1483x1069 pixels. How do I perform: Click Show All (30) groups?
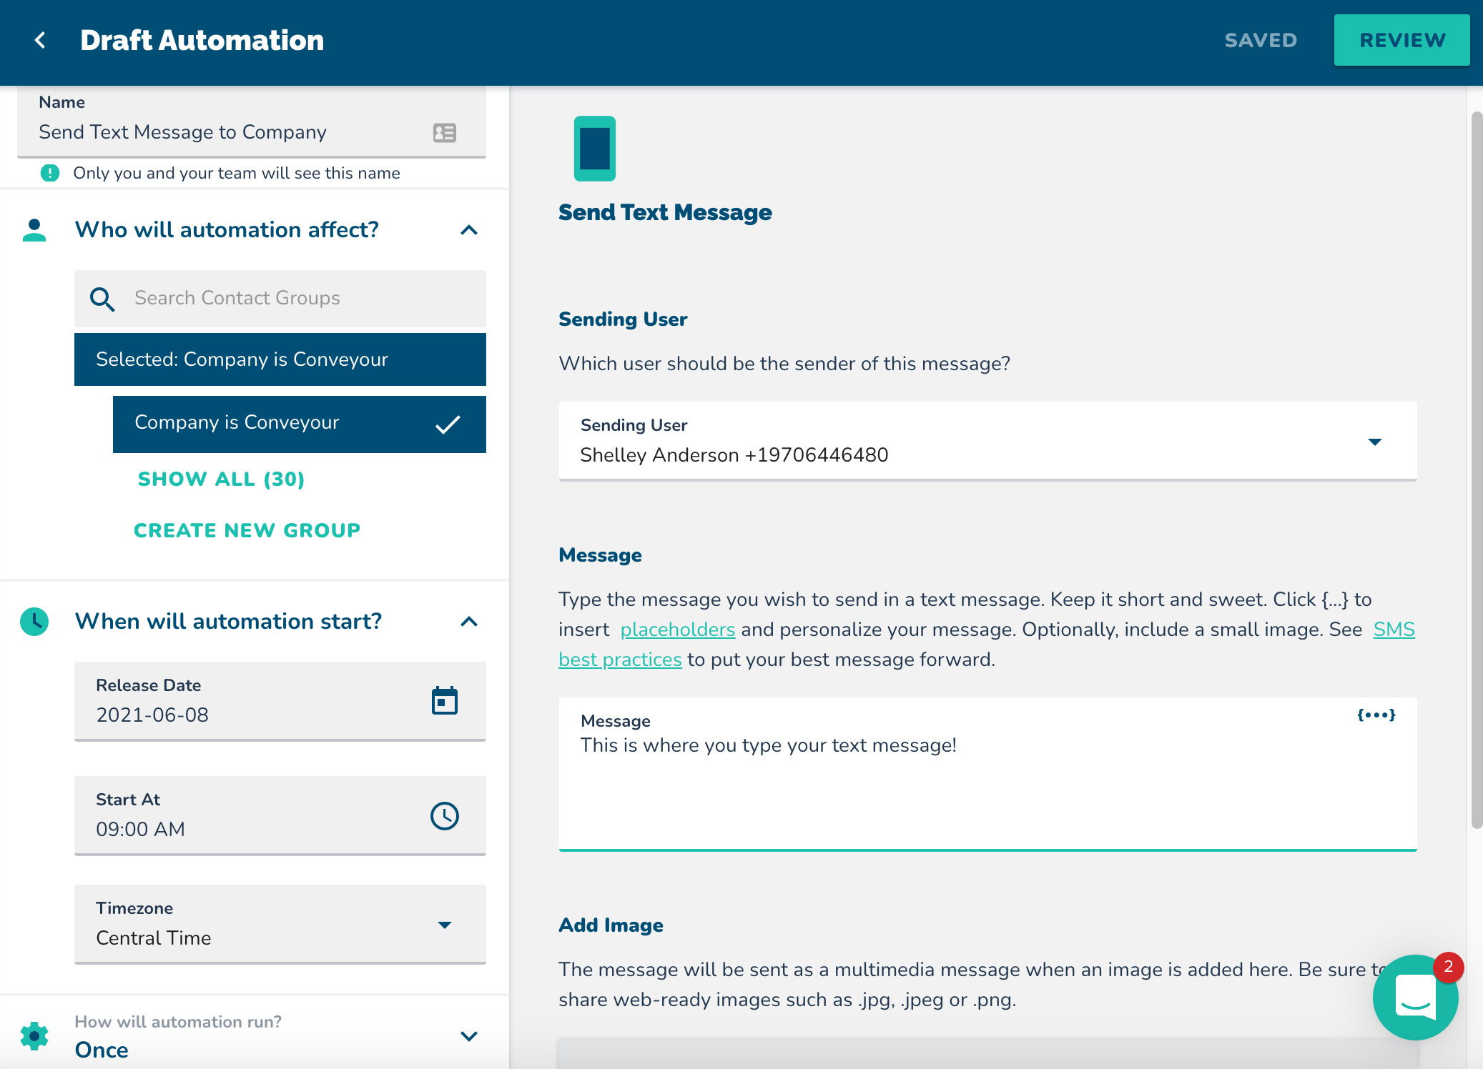pos(221,479)
